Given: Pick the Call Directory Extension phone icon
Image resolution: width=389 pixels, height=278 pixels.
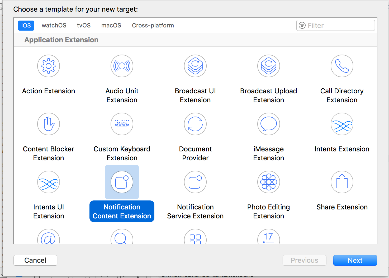Looking at the screenshot, I should [342, 66].
